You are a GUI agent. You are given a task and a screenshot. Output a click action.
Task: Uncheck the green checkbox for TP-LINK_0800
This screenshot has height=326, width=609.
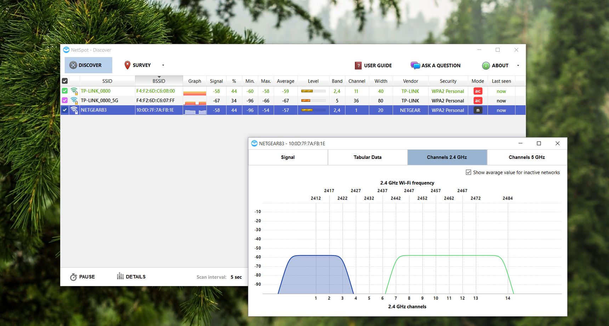click(x=65, y=91)
